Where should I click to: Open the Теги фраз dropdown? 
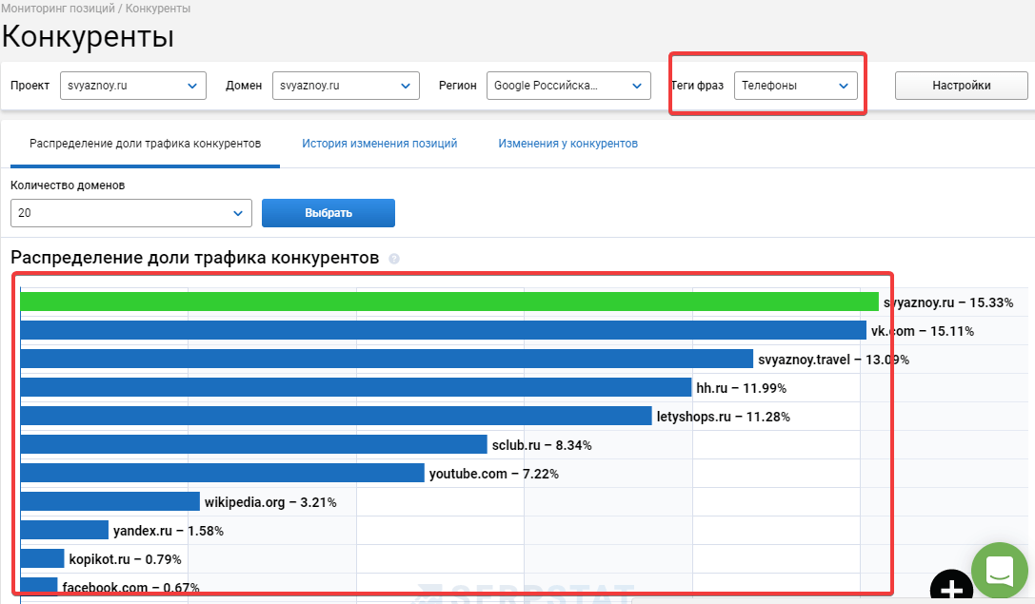pyautogui.click(x=795, y=86)
